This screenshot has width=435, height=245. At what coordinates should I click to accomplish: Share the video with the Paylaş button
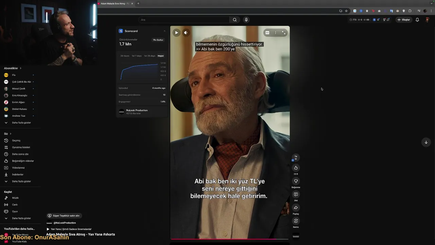[296, 208]
